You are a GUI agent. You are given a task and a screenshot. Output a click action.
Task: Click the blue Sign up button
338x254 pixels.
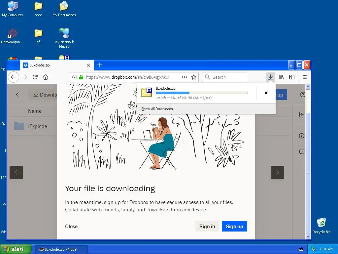[x=234, y=226]
